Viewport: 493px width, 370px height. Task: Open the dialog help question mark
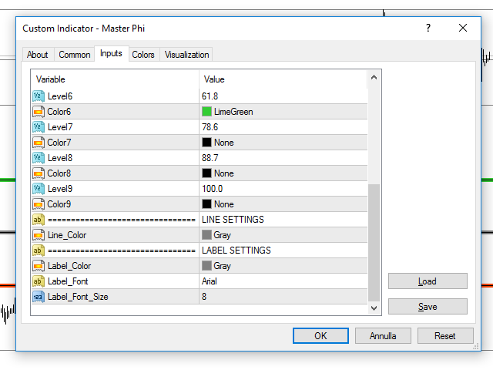click(x=428, y=28)
